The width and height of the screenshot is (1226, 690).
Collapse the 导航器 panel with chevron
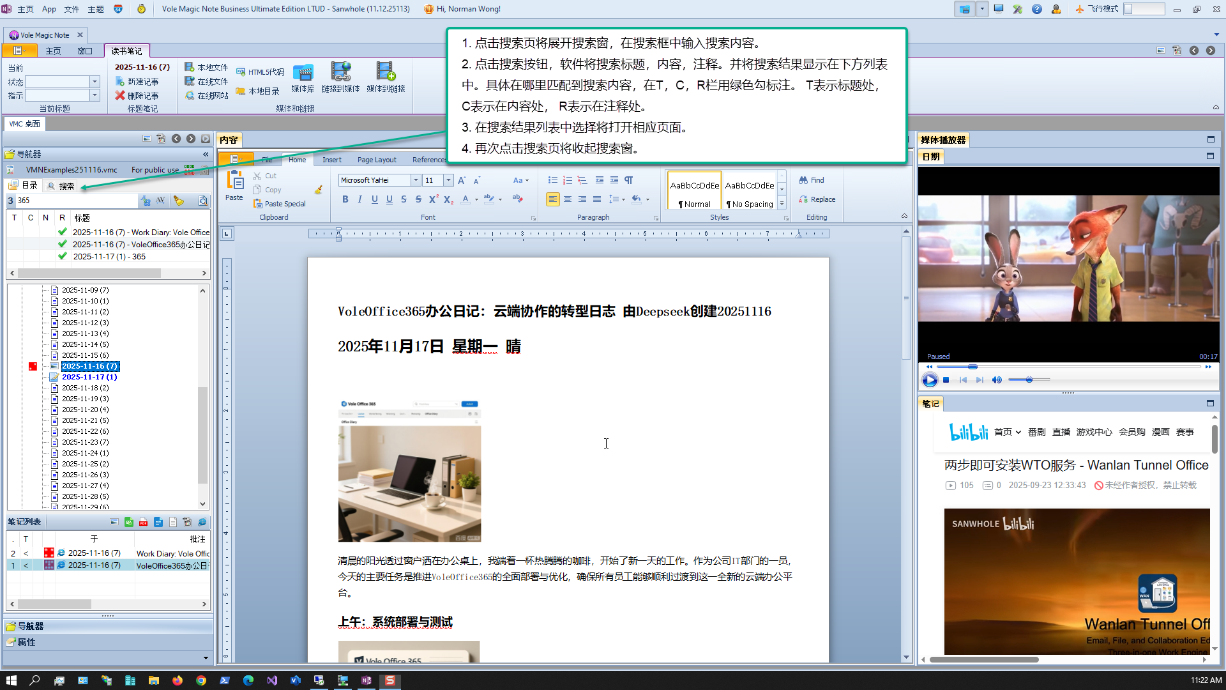(x=206, y=154)
